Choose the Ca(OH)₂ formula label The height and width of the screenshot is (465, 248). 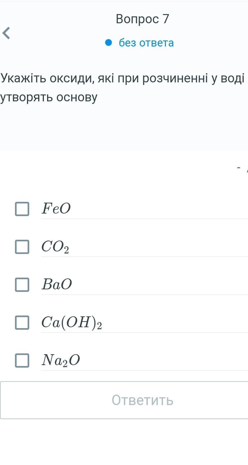click(x=71, y=322)
